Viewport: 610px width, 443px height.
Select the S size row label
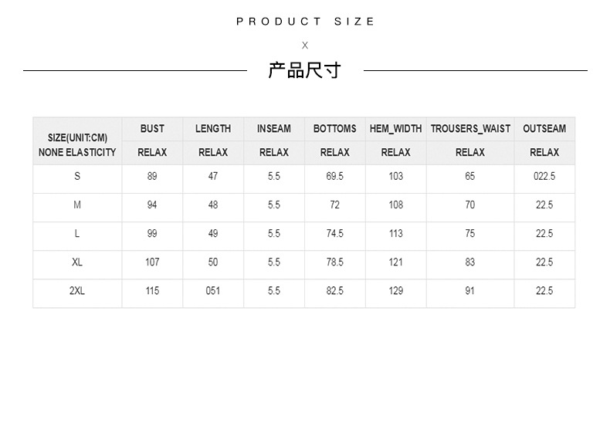pyautogui.click(x=77, y=177)
